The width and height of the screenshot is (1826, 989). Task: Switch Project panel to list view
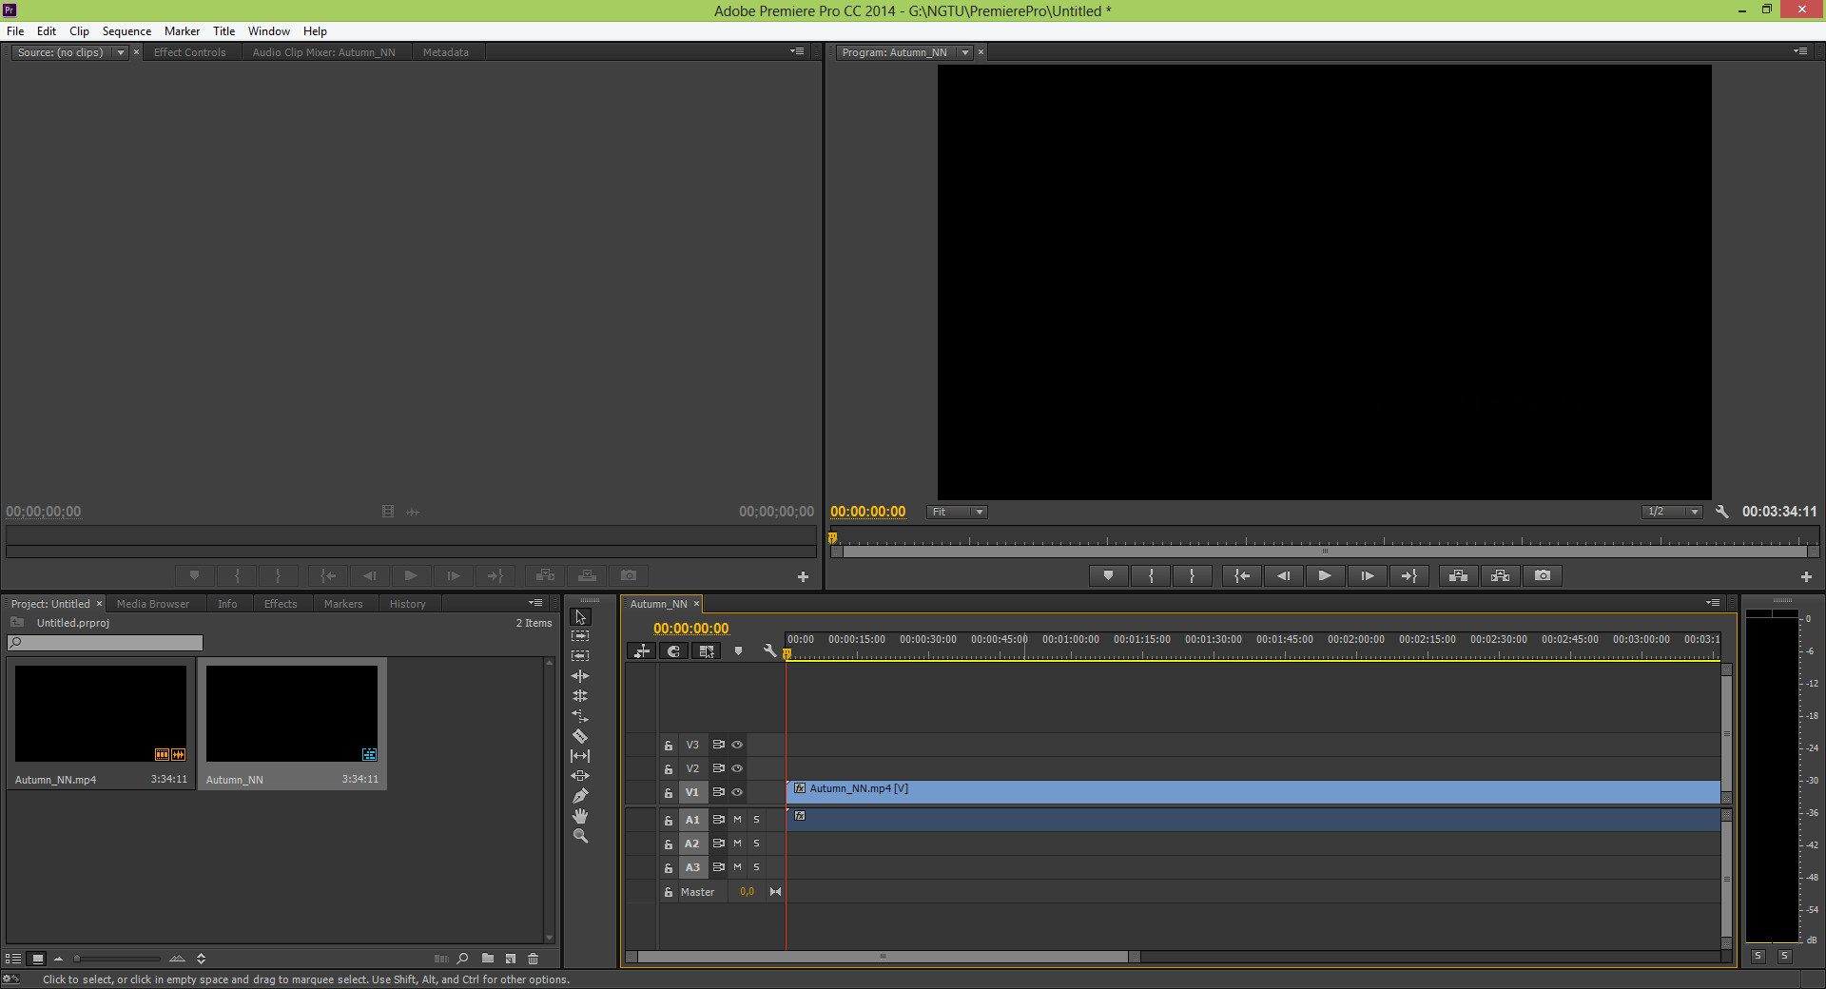[14, 959]
